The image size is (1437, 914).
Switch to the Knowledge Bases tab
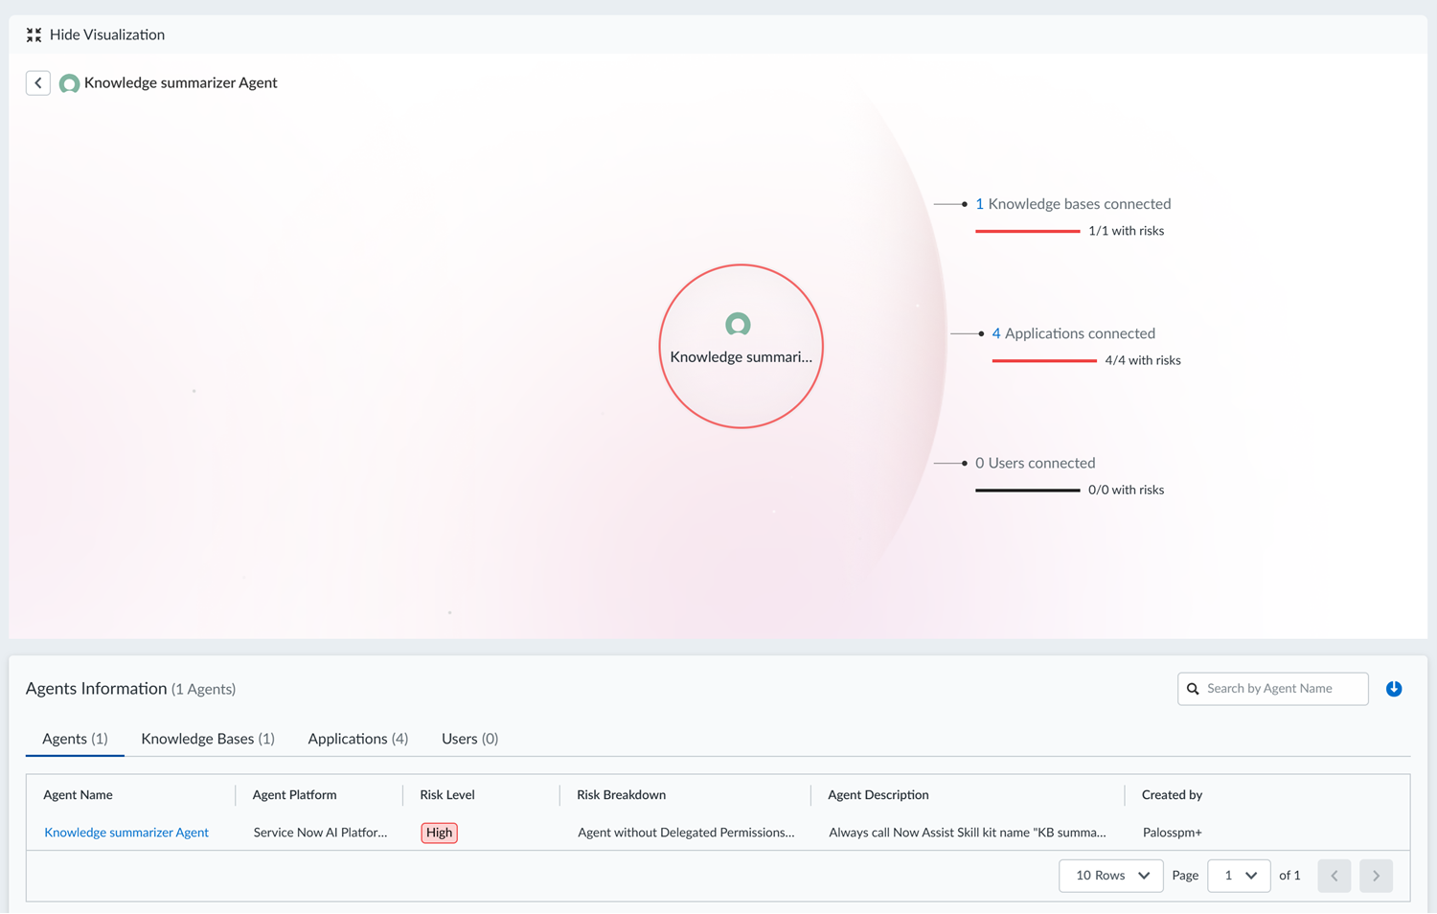click(x=208, y=739)
